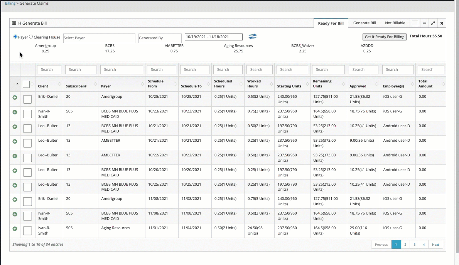Click the table grid icon beside H Generate Bill

[14, 23]
